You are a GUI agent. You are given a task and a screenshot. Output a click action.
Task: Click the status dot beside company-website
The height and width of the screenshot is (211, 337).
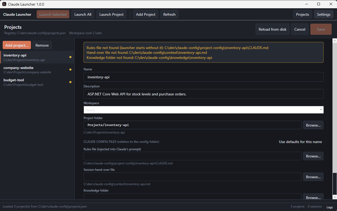coord(70,70)
